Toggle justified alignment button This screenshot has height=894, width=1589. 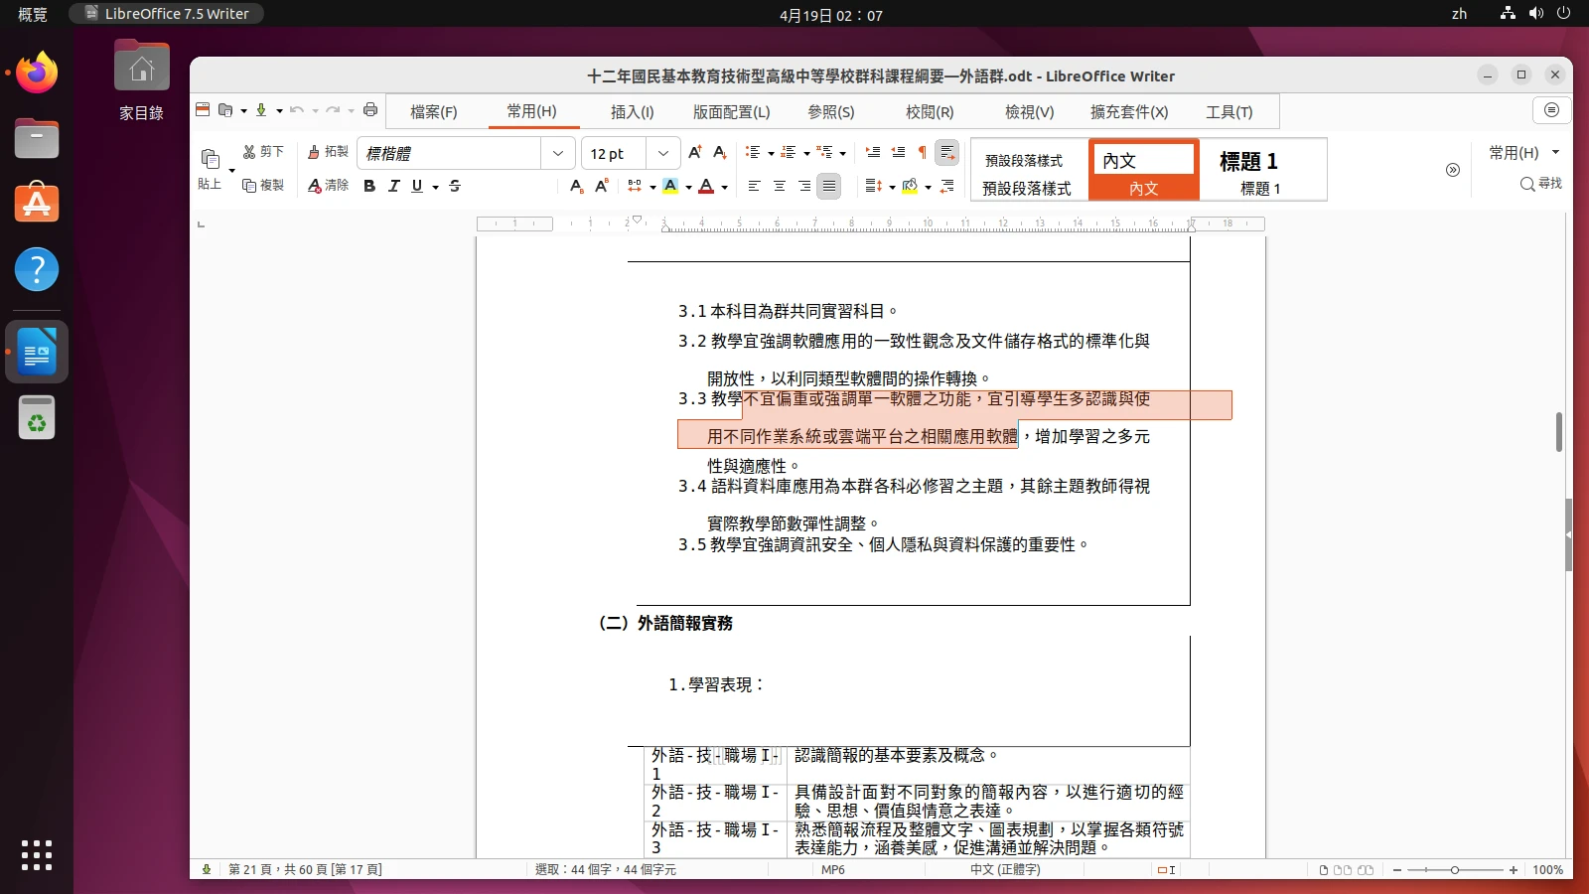tap(829, 186)
